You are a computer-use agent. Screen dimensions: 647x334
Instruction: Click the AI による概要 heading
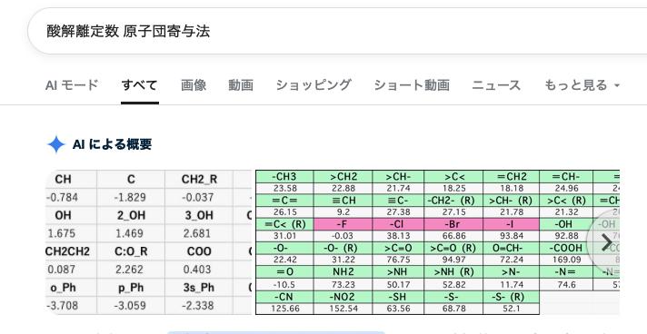[113, 144]
